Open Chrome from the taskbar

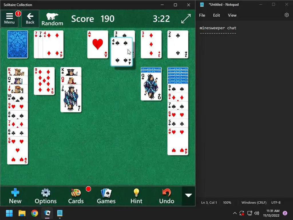[x=35, y=213]
